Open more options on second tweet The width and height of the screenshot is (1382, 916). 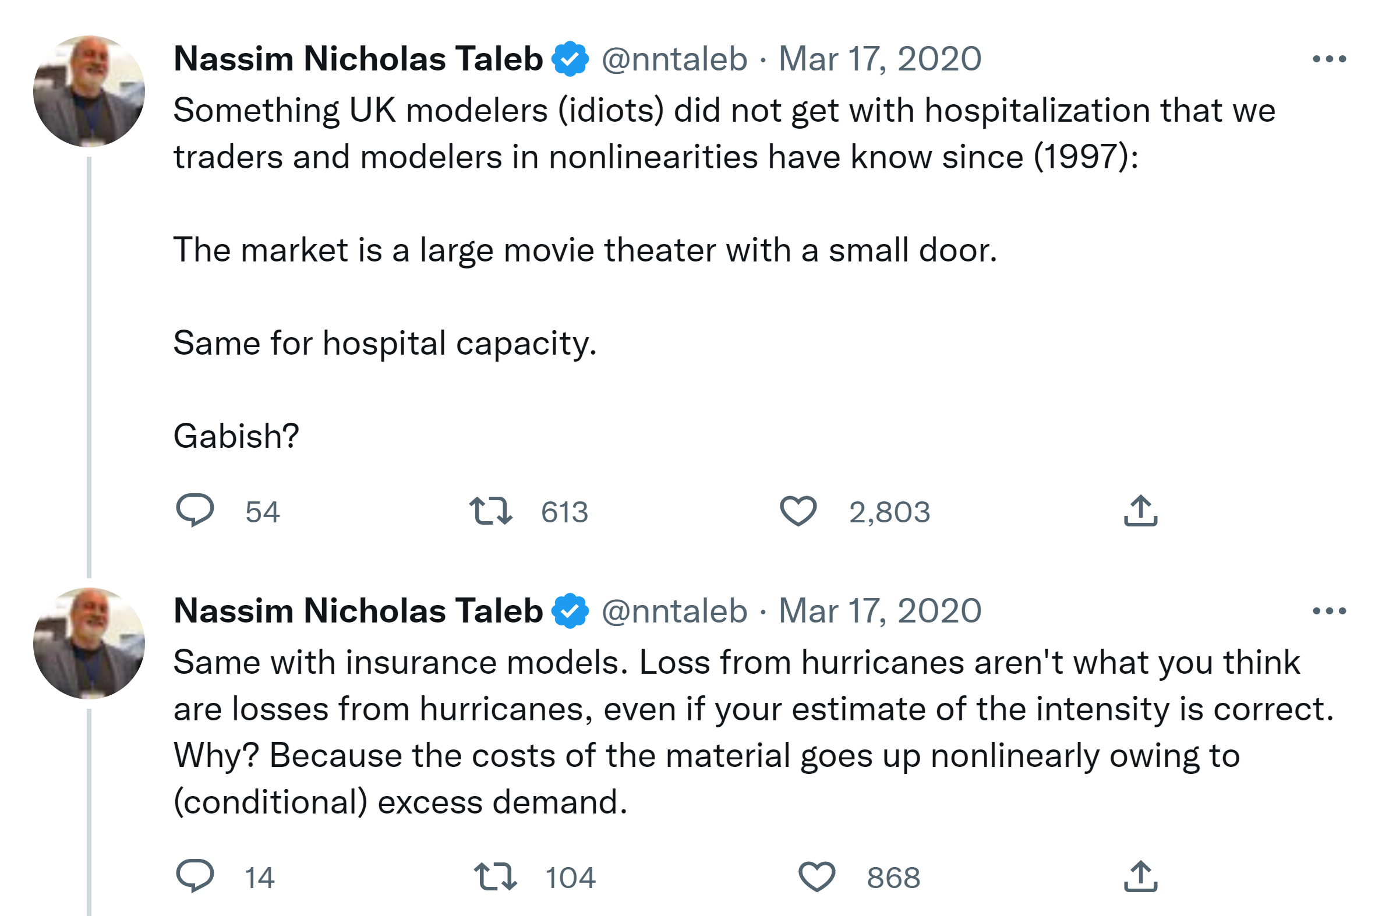[1329, 611]
